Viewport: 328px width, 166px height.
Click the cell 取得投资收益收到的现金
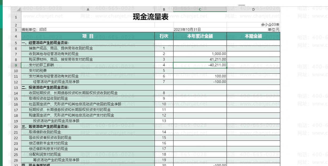(x=88, y=98)
